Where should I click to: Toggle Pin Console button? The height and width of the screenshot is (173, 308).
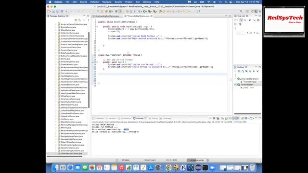coord(242,118)
